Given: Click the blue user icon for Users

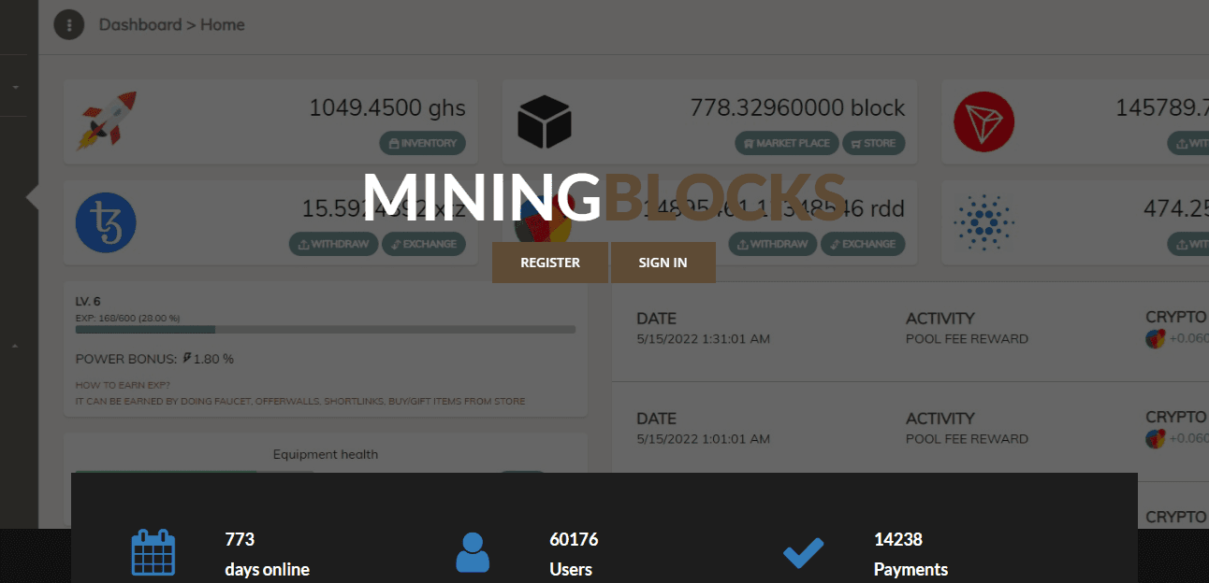Looking at the screenshot, I should [473, 552].
